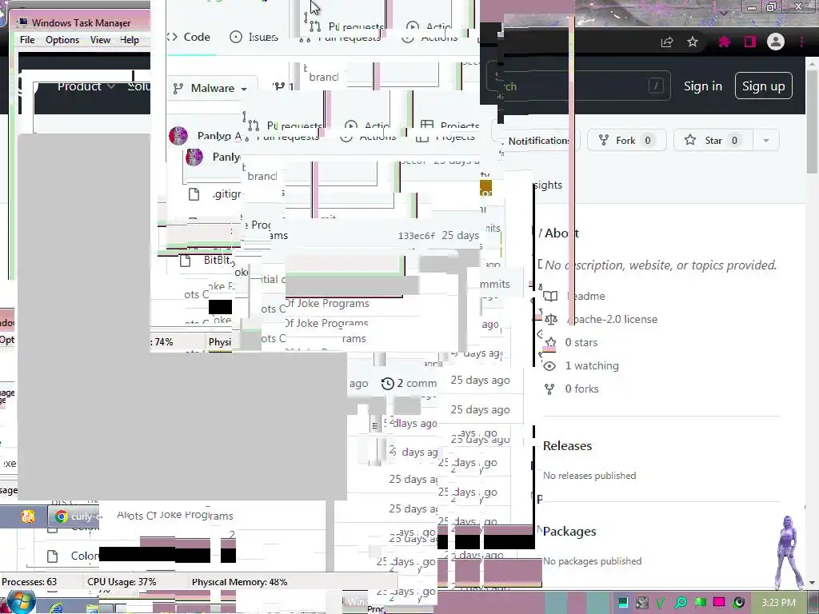Click the commit history clock icon

click(388, 384)
